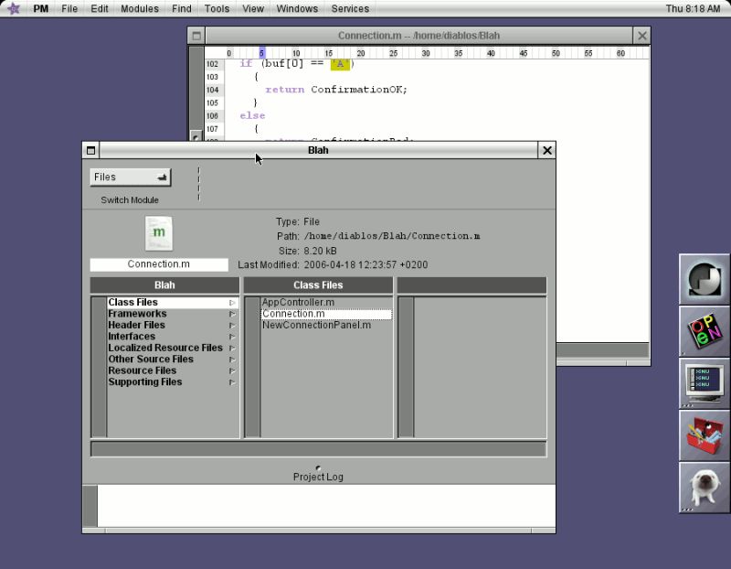Screen dimensions: 731x569
Task: Open the Modules menu
Action: [x=139, y=8]
